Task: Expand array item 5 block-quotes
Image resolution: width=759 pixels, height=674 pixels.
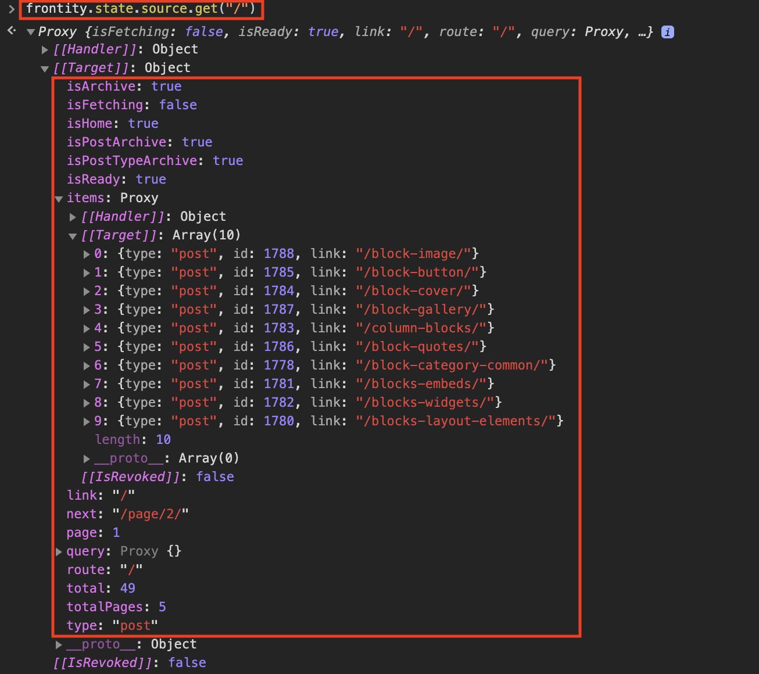Action: 87,347
